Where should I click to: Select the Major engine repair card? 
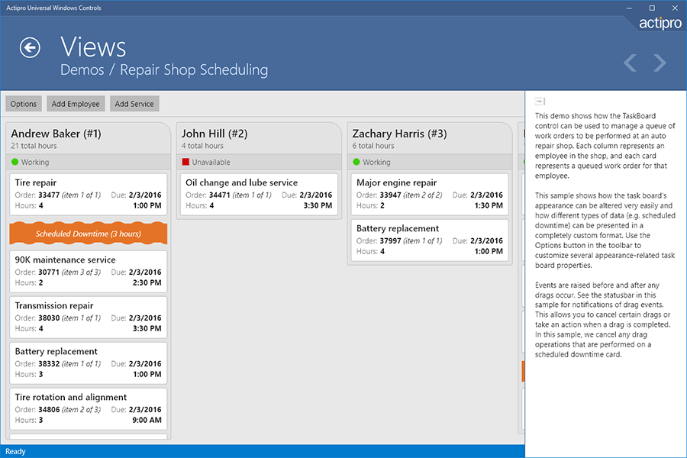pos(429,195)
